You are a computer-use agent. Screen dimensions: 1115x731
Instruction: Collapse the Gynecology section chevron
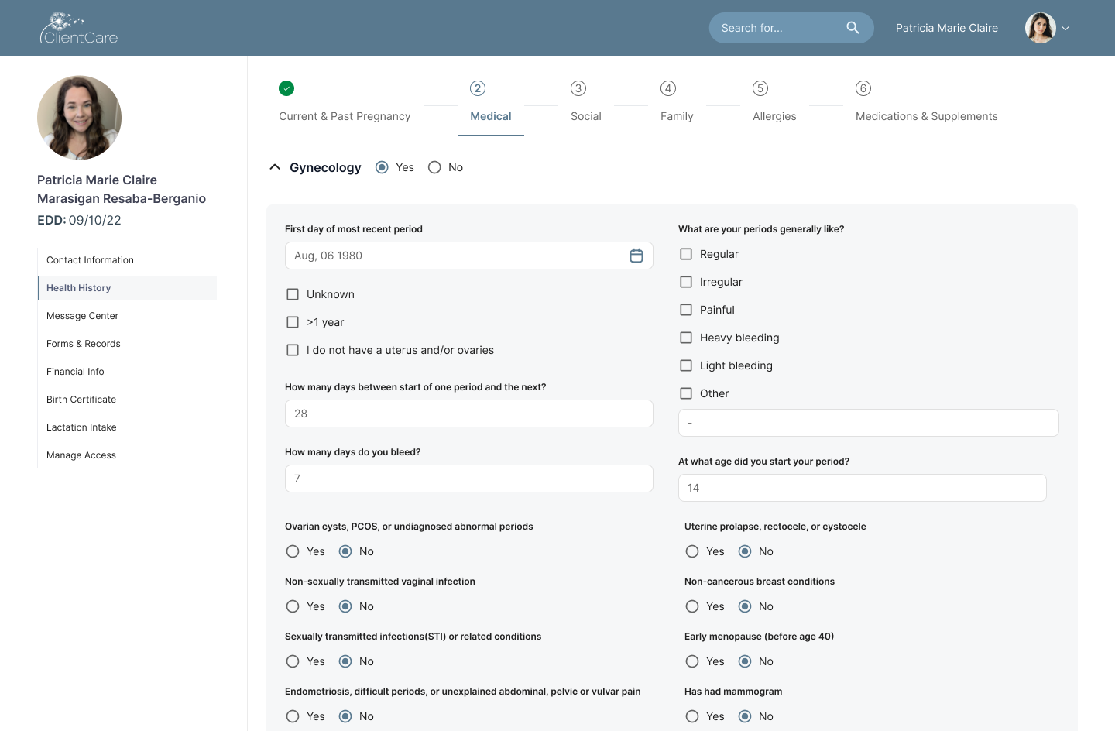pyautogui.click(x=275, y=167)
